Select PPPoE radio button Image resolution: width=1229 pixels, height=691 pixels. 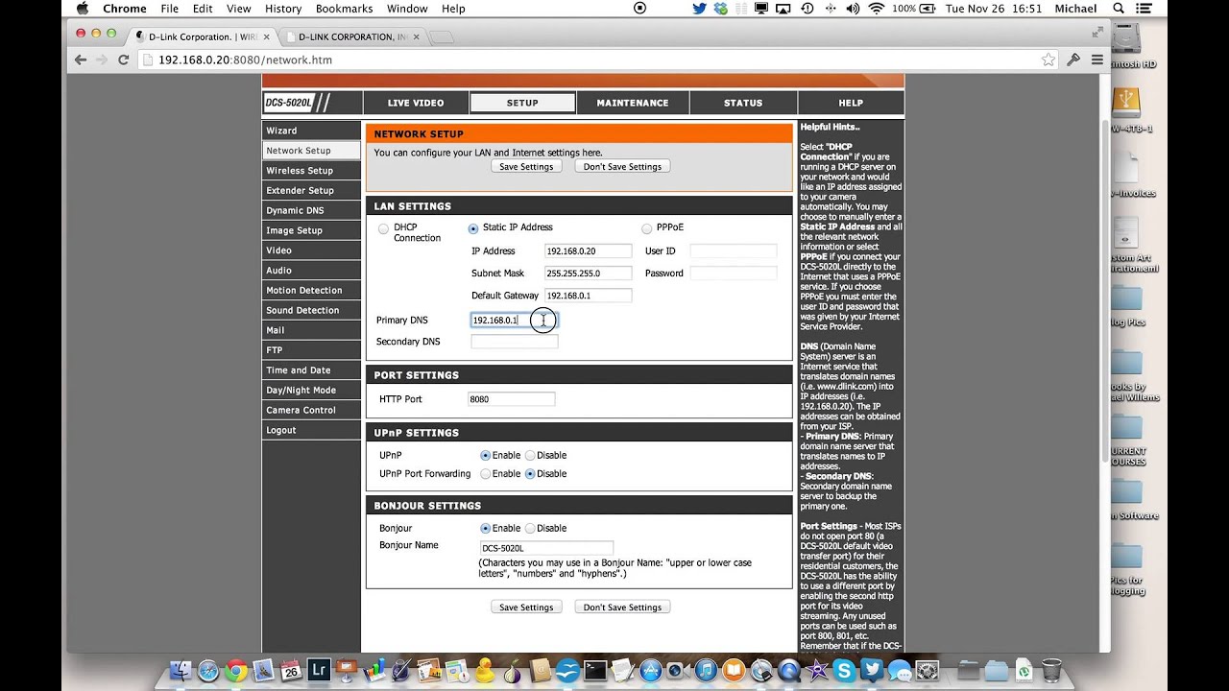coord(646,228)
